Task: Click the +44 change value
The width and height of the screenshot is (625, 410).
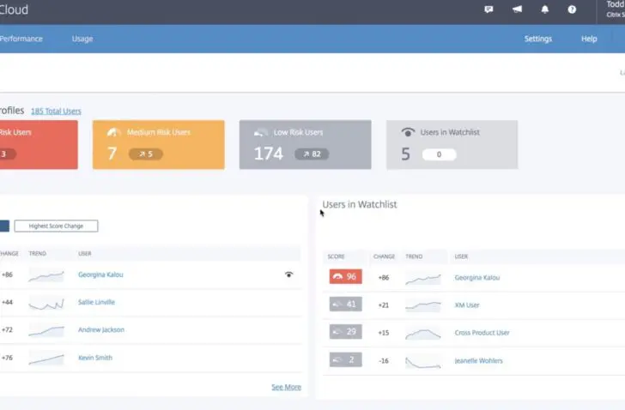Action: click(x=7, y=302)
